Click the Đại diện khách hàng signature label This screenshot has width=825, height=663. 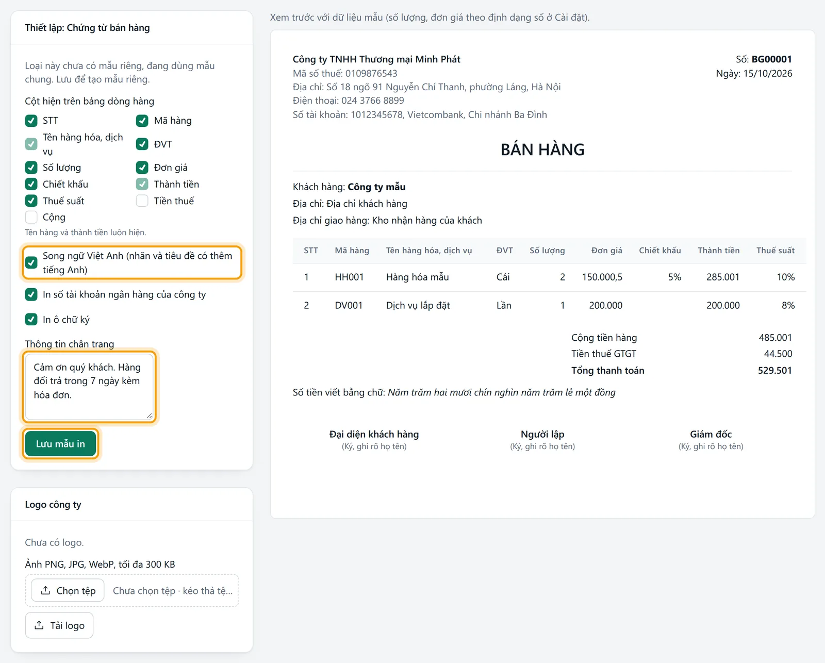(374, 434)
